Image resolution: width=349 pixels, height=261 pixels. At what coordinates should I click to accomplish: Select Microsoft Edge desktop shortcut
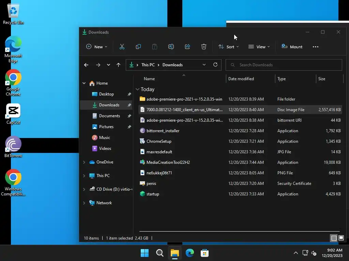[13, 49]
